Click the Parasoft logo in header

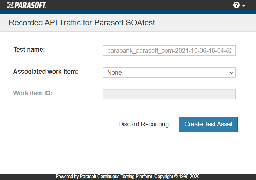coord(27,5)
